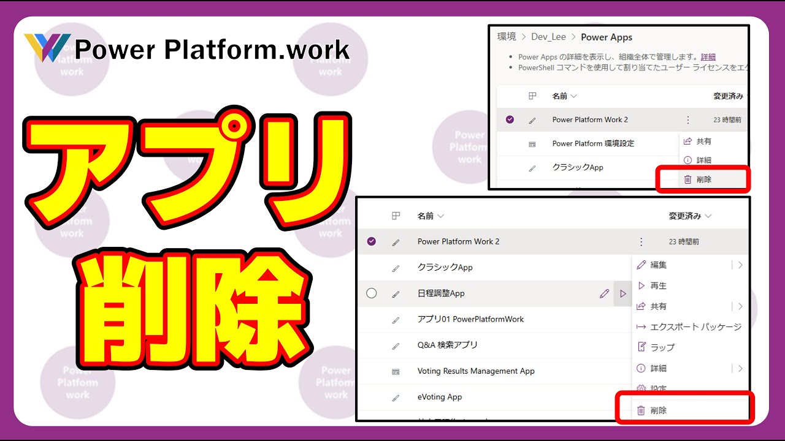
Task: Click the pencil icon beside eVoting App
Action: (396, 398)
